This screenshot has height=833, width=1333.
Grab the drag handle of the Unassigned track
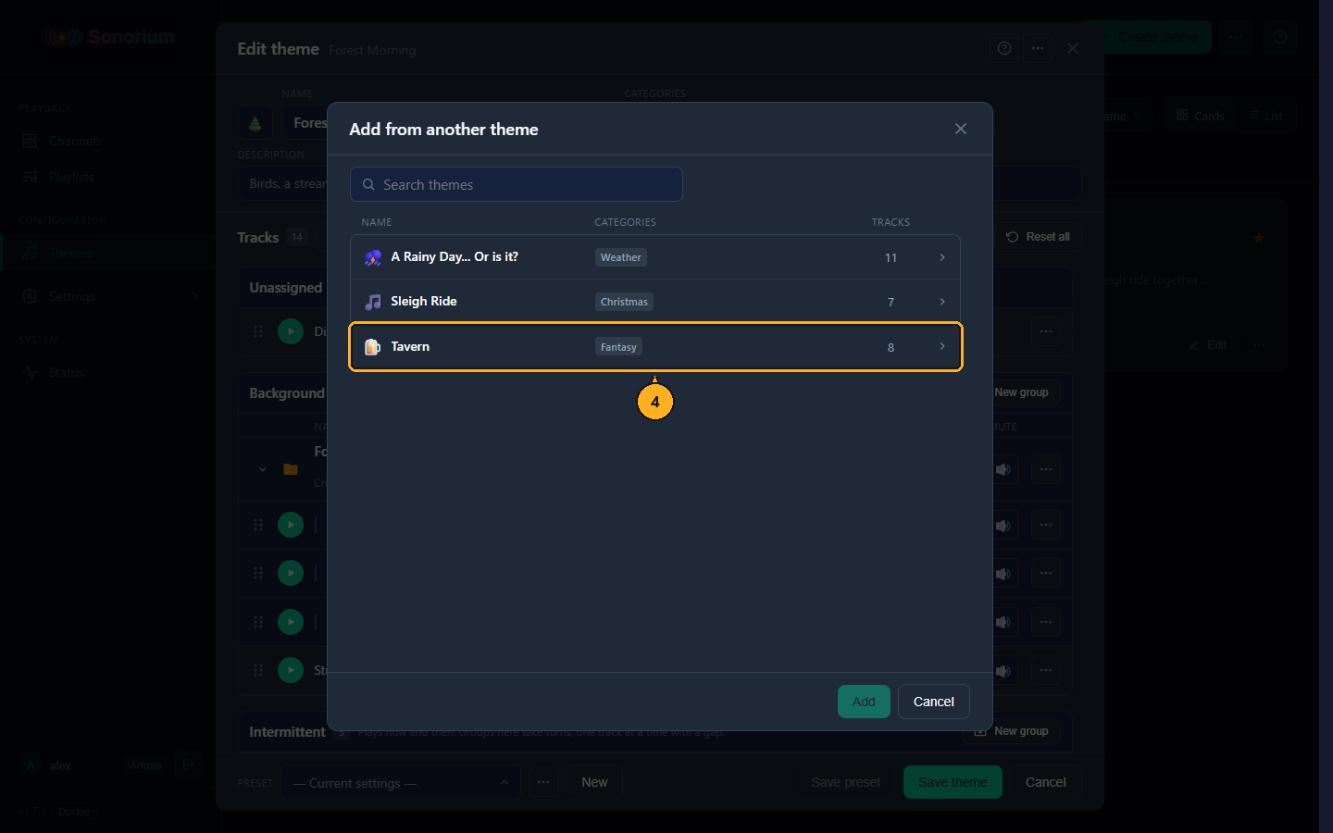pyautogui.click(x=258, y=331)
